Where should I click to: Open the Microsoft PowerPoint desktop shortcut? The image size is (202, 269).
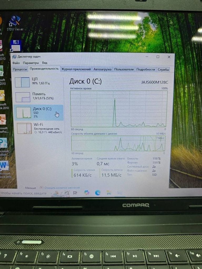(3, 124)
